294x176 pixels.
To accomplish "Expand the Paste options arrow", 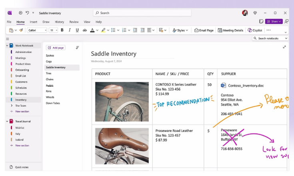I will (16, 30).
